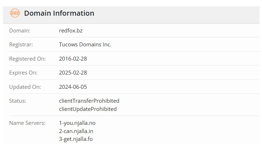Click the Registrar: field label

pyautogui.click(x=21, y=45)
